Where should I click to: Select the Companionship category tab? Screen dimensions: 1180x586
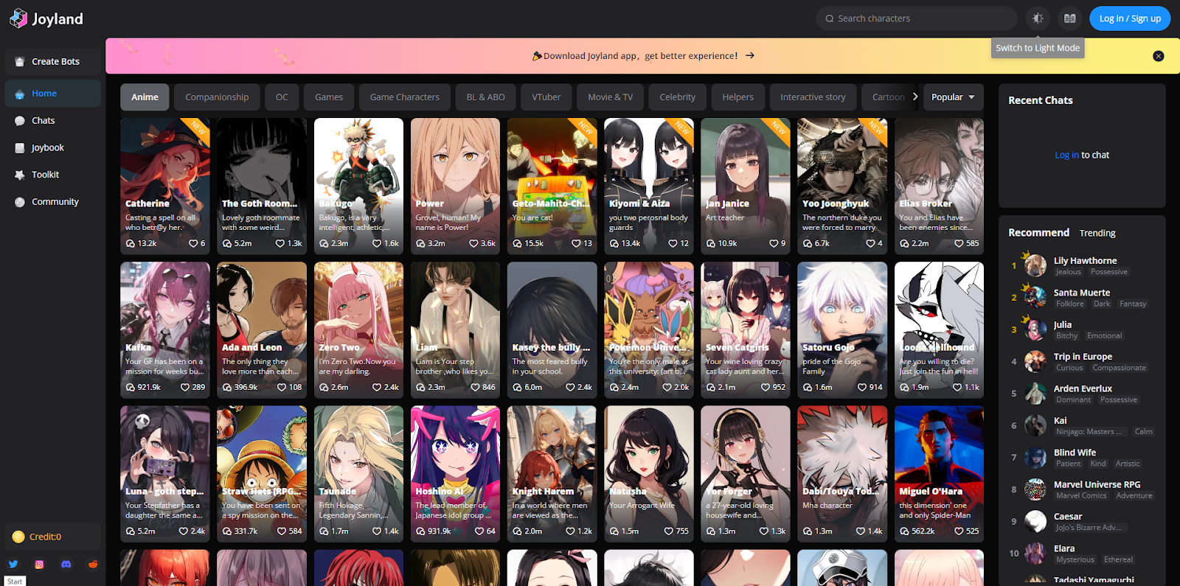[217, 97]
